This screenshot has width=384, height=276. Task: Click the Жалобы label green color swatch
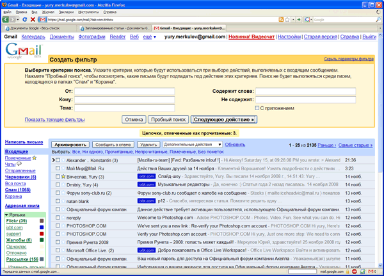point(42,240)
